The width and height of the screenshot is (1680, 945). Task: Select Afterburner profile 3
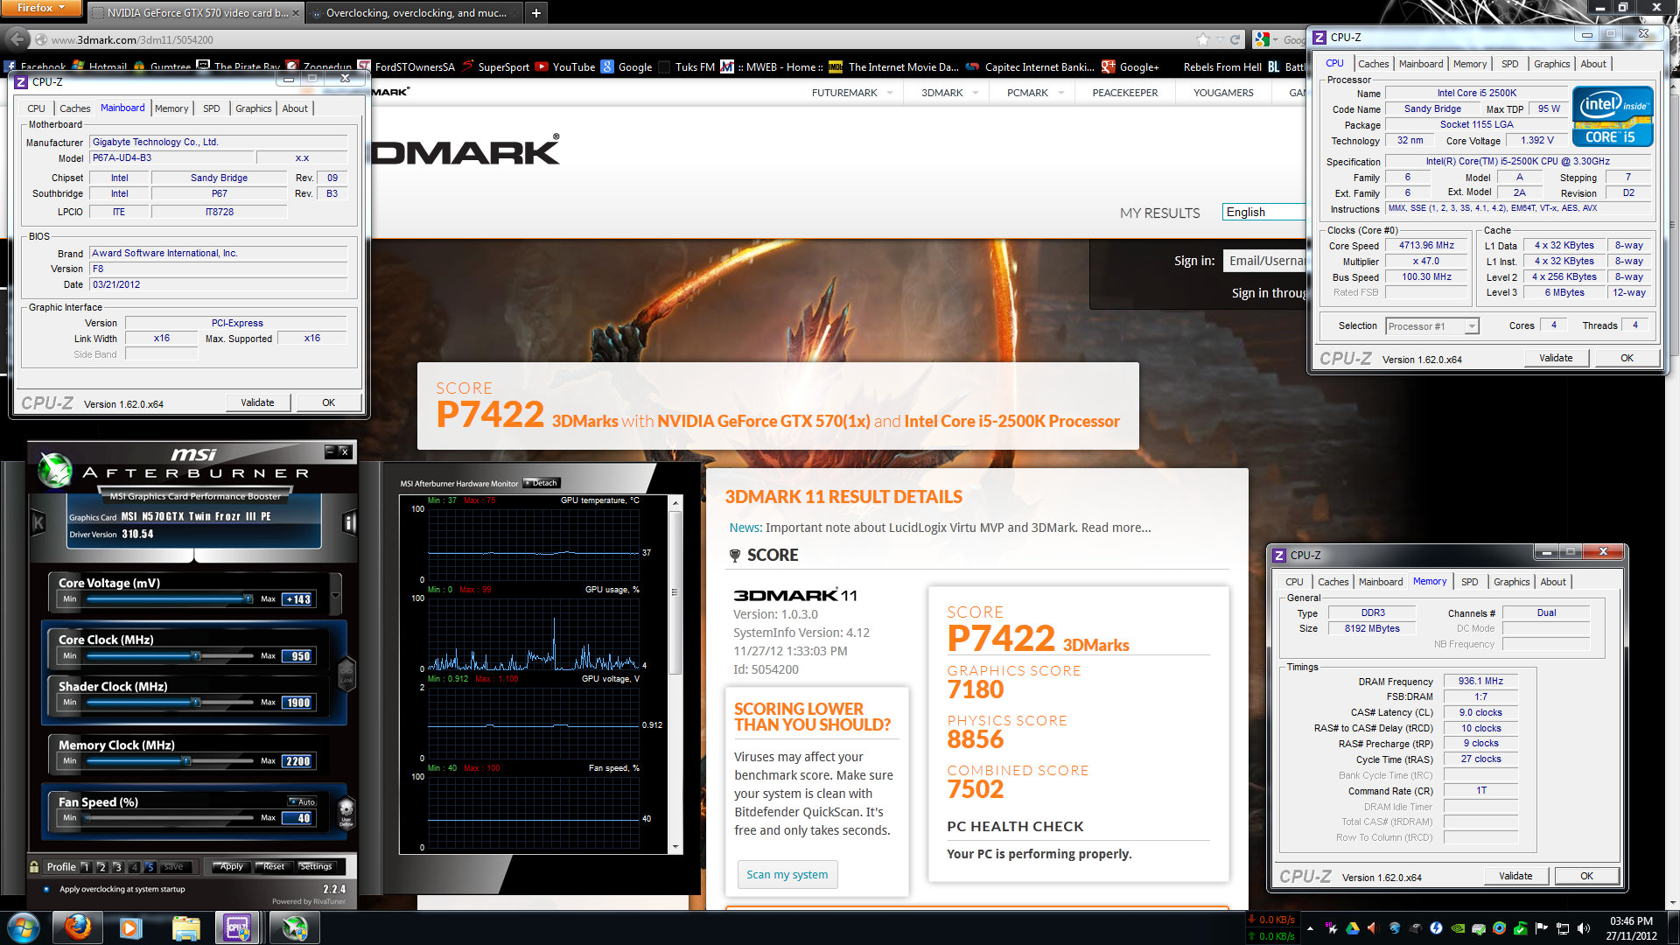(117, 867)
